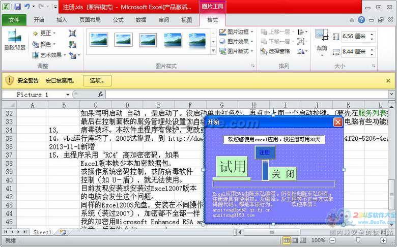Apply the third picture style thumbnail
This screenshot has height=247, width=397.
148,40
